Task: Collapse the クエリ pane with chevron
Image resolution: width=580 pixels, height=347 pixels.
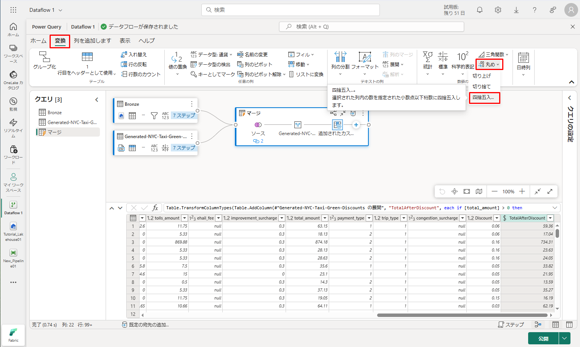Action: click(97, 100)
